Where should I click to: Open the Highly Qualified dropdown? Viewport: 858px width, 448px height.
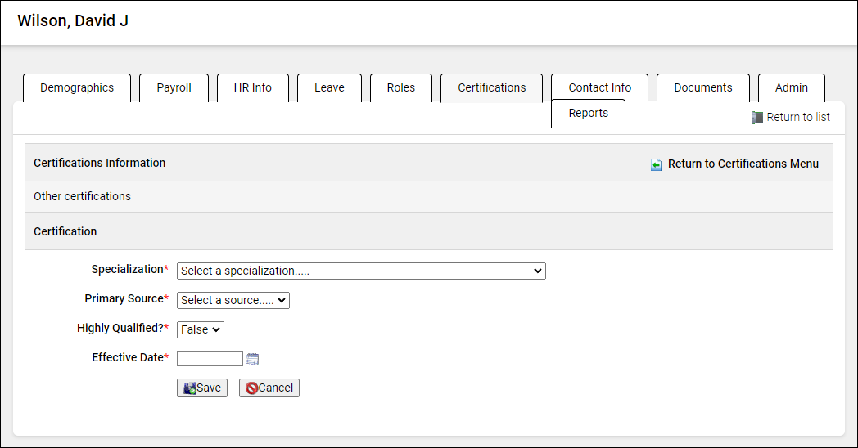click(x=201, y=329)
